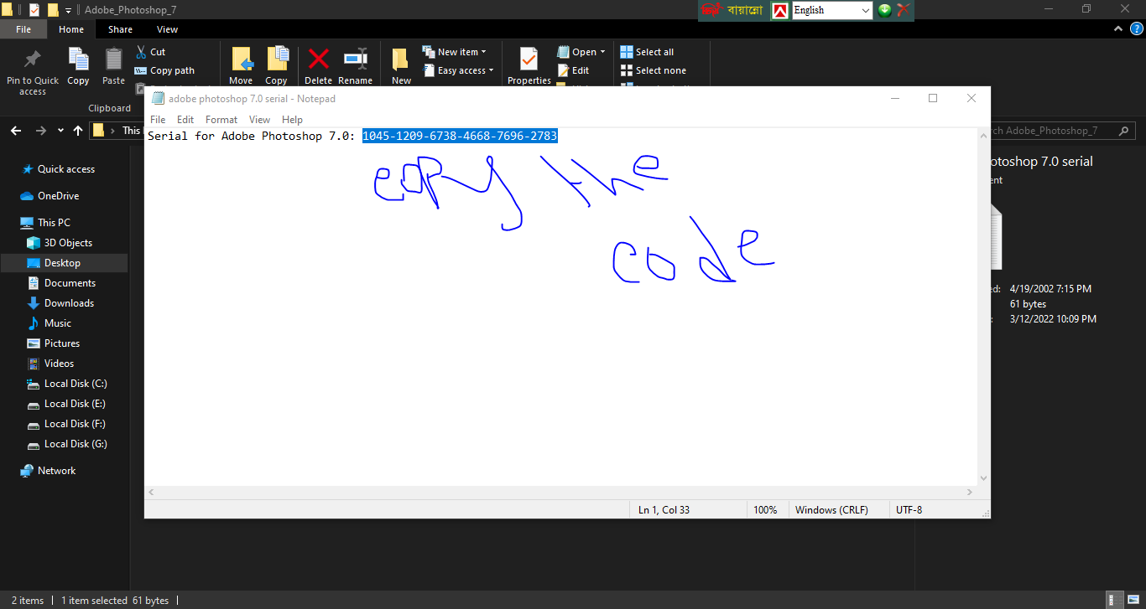Click the red Bijoy logo icon
This screenshot has width=1146, height=609.
click(x=711, y=10)
